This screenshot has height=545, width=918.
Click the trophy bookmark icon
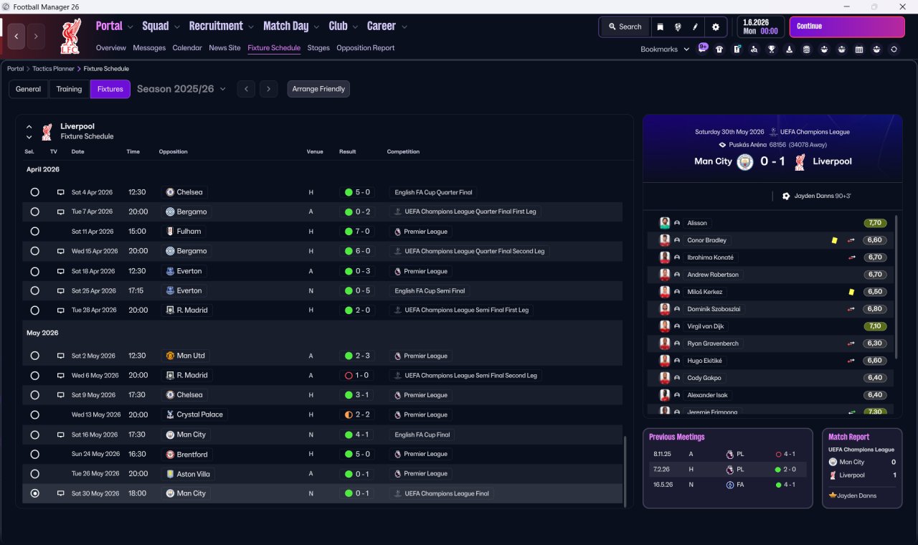pos(772,49)
